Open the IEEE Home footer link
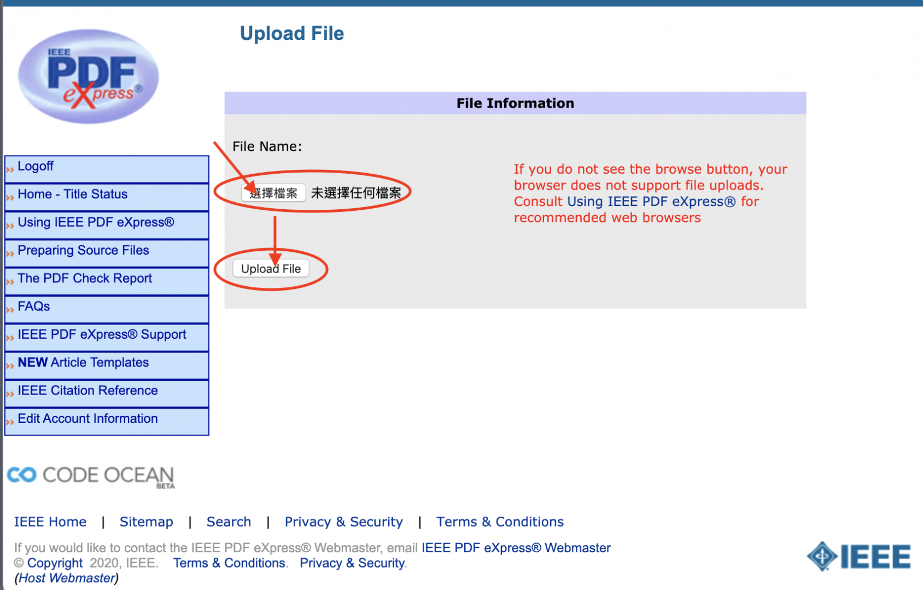The image size is (923, 590). pos(50,522)
